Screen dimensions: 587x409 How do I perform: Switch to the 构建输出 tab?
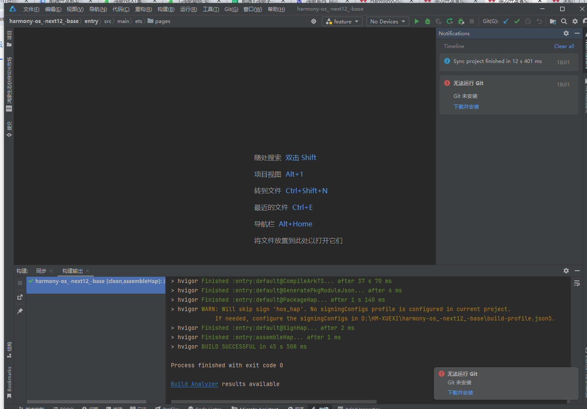[73, 271]
